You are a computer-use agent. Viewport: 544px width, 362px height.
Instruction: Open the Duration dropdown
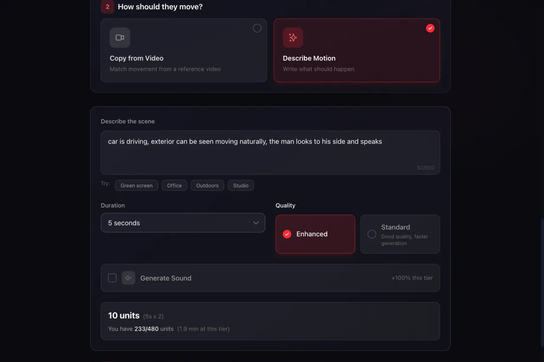click(183, 223)
